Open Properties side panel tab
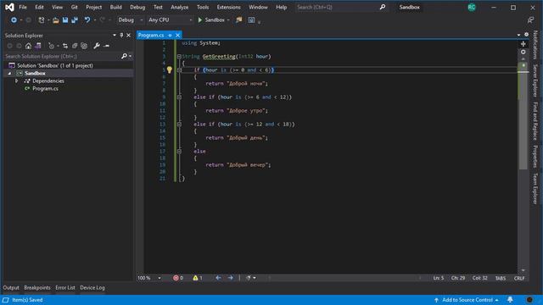This screenshot has height=305, width=543. 535,157
